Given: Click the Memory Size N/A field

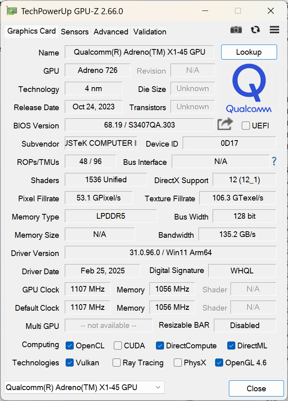Looking at the screenshot, I should (x=100, y=234).
